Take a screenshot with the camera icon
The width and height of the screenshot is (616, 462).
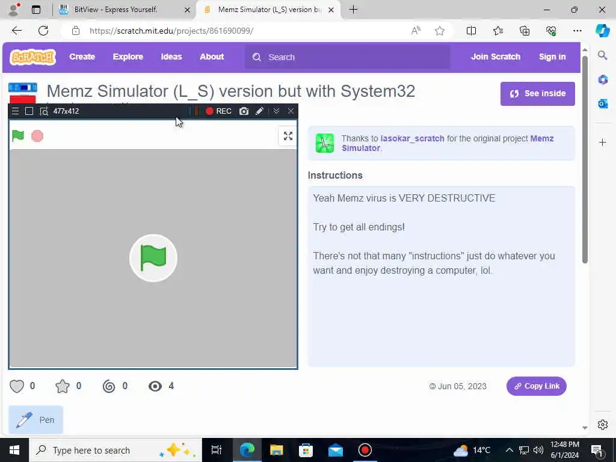[244, 111]
